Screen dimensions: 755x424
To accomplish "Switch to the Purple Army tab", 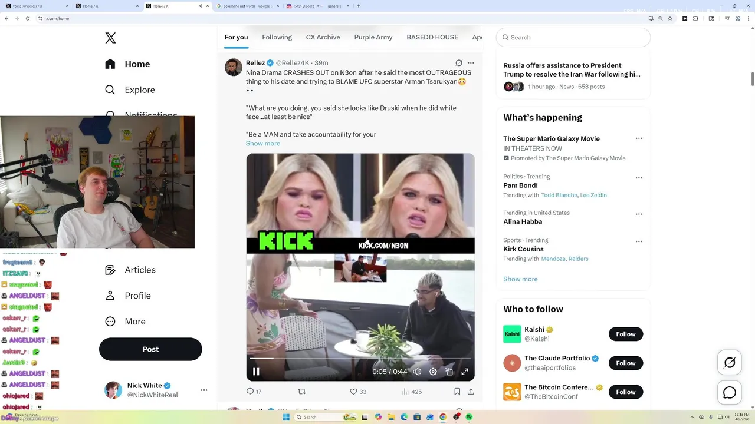I will (373, 37).
